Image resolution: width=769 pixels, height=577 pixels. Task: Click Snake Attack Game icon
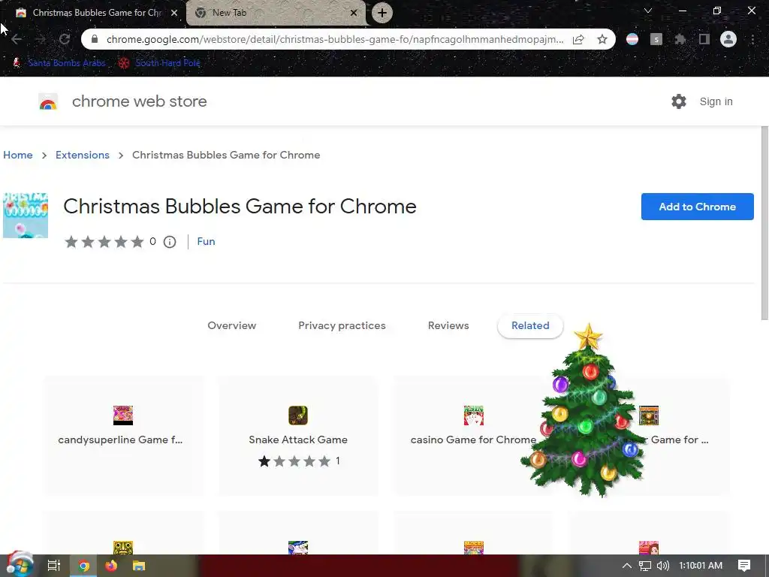coord(298,415)
